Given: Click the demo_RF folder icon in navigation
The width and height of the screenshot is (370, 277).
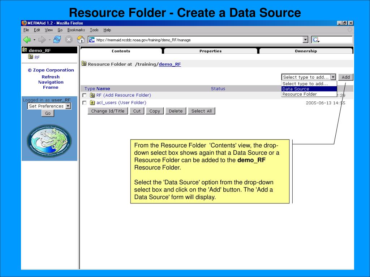Looking at the screenshot, I should click(25, 50).
